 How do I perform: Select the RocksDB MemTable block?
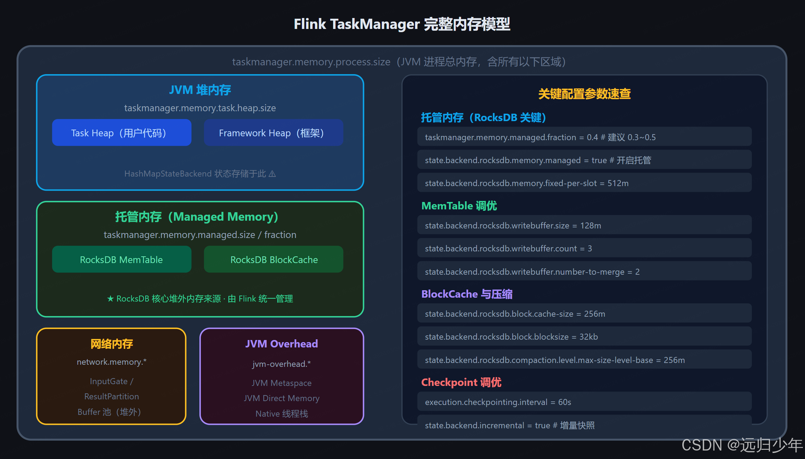pyautogui.click(x=122, y=260)
